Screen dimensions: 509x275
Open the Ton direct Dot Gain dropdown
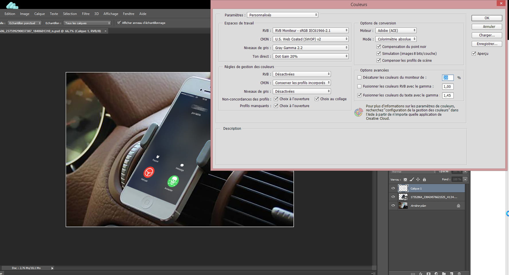click(311, 56)
